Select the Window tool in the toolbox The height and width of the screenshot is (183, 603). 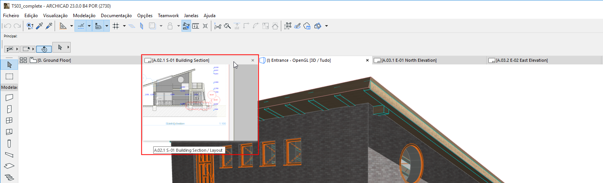(x=9, y=120)
